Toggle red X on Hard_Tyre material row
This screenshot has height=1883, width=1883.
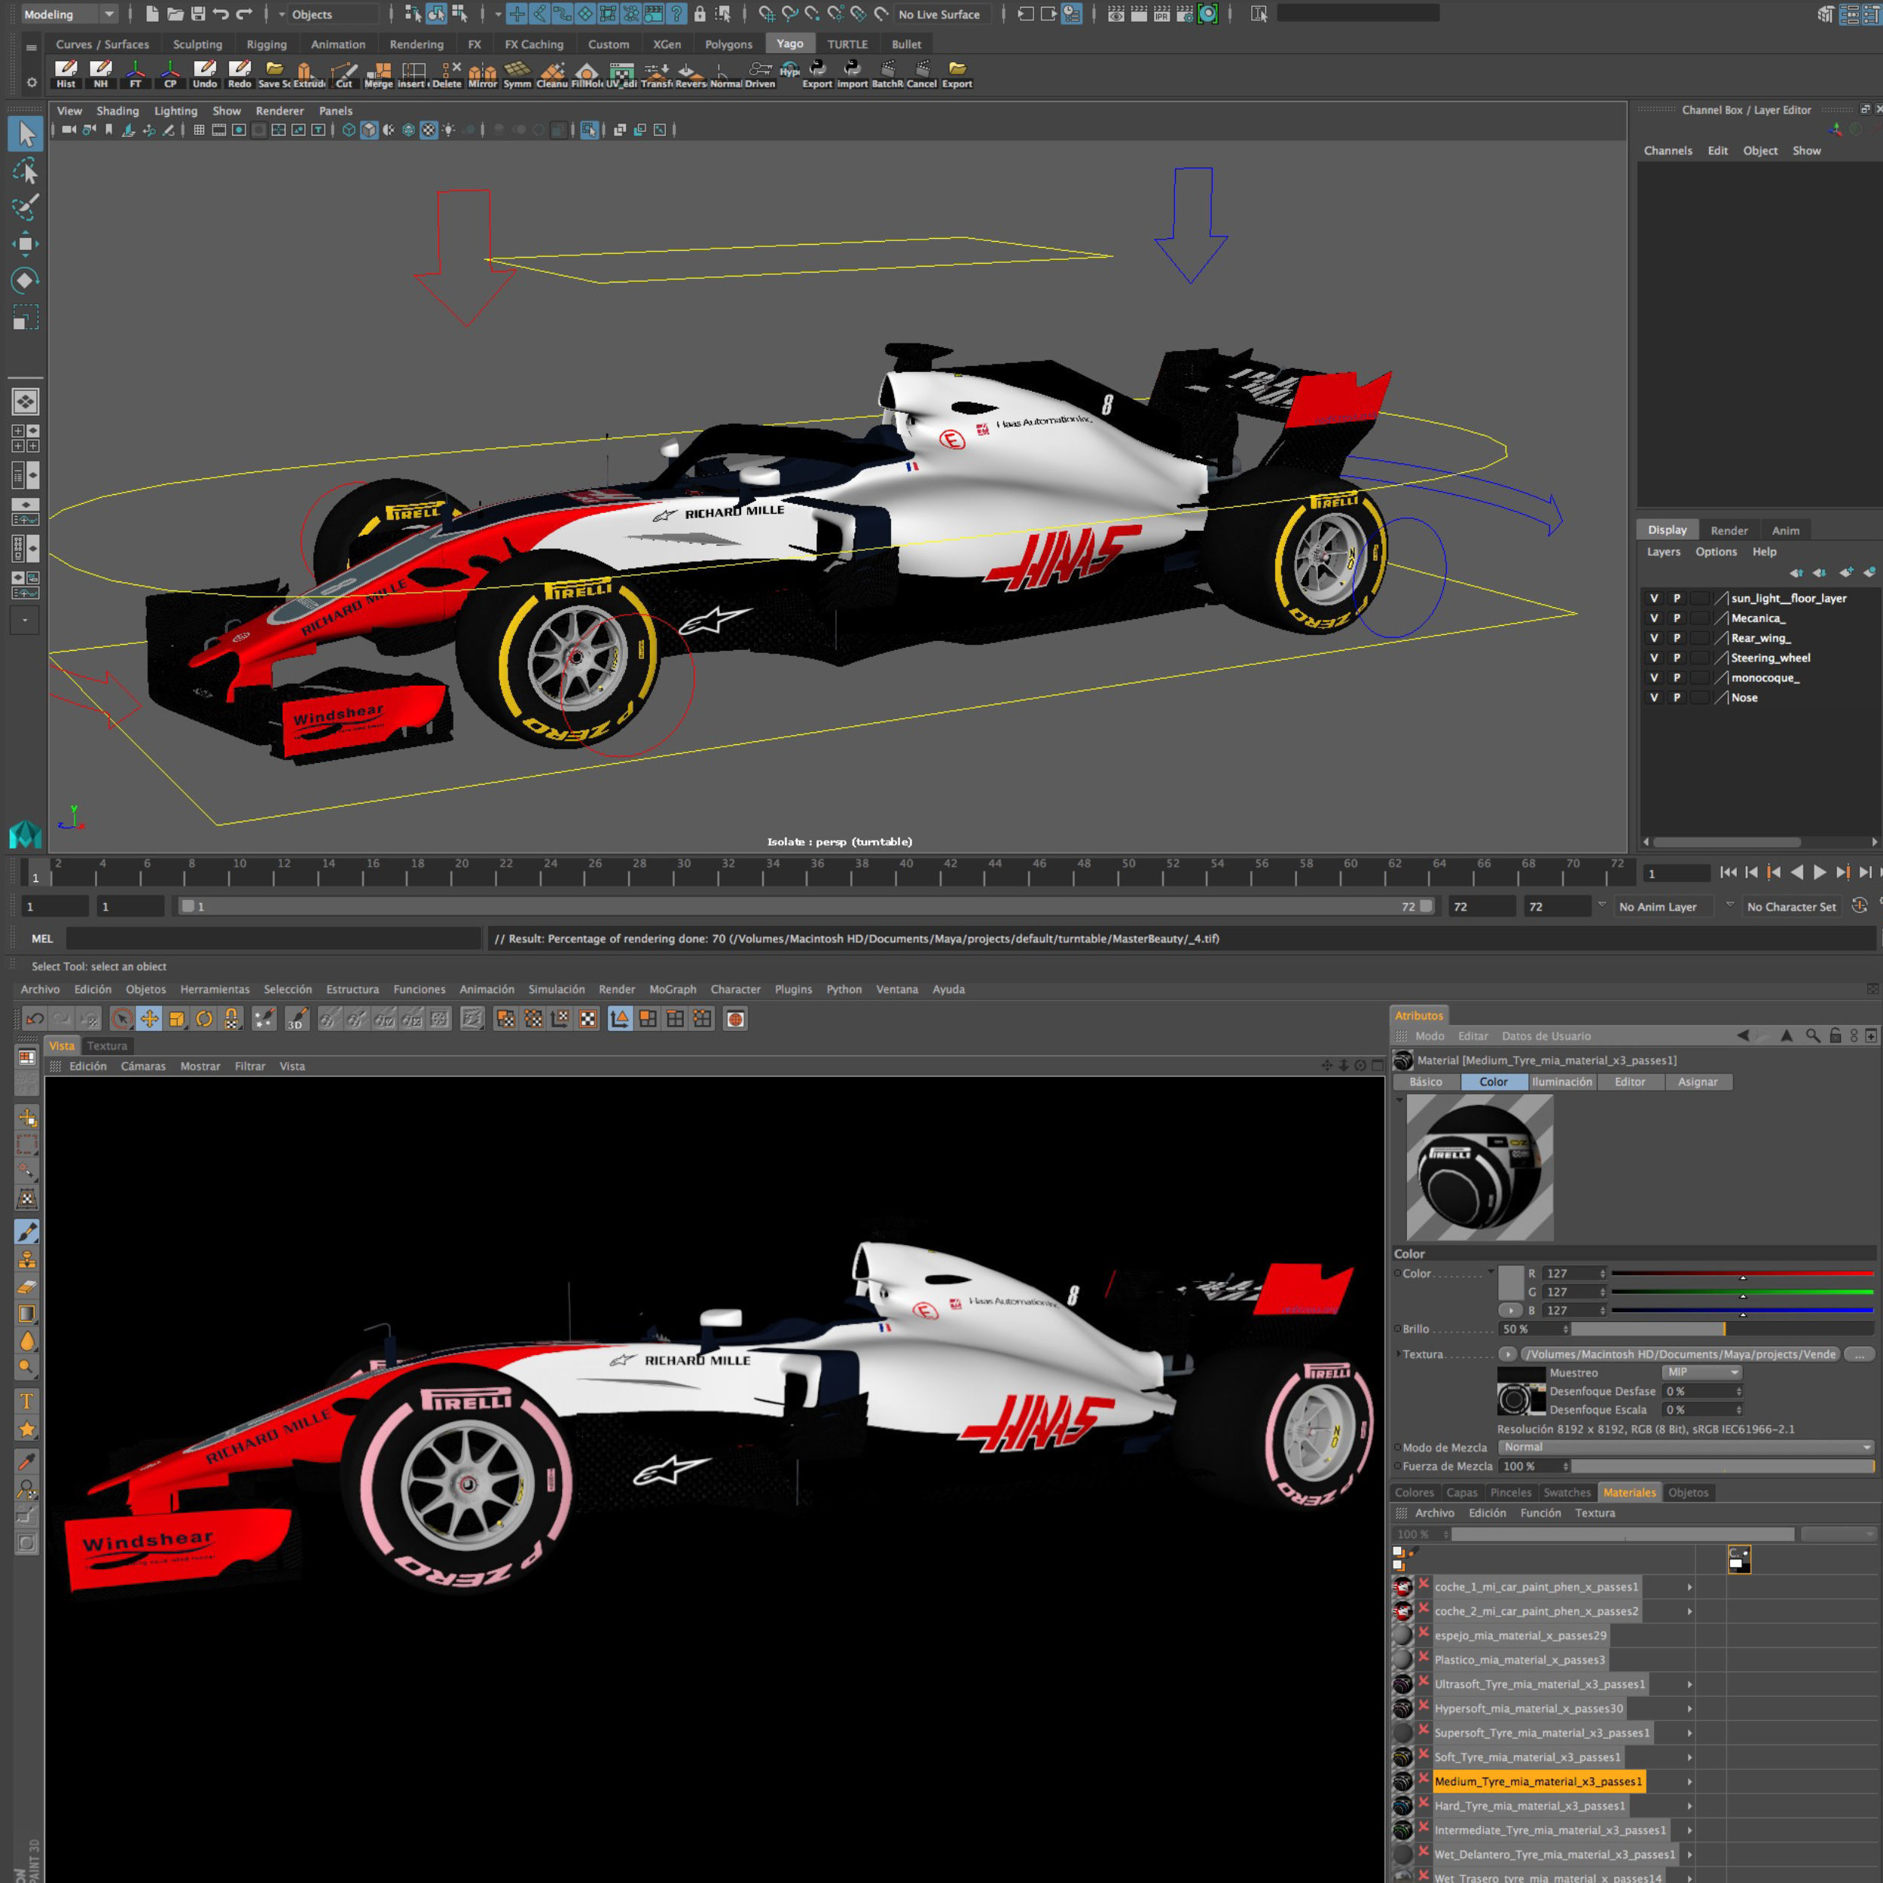[x=1424, y=1805]
